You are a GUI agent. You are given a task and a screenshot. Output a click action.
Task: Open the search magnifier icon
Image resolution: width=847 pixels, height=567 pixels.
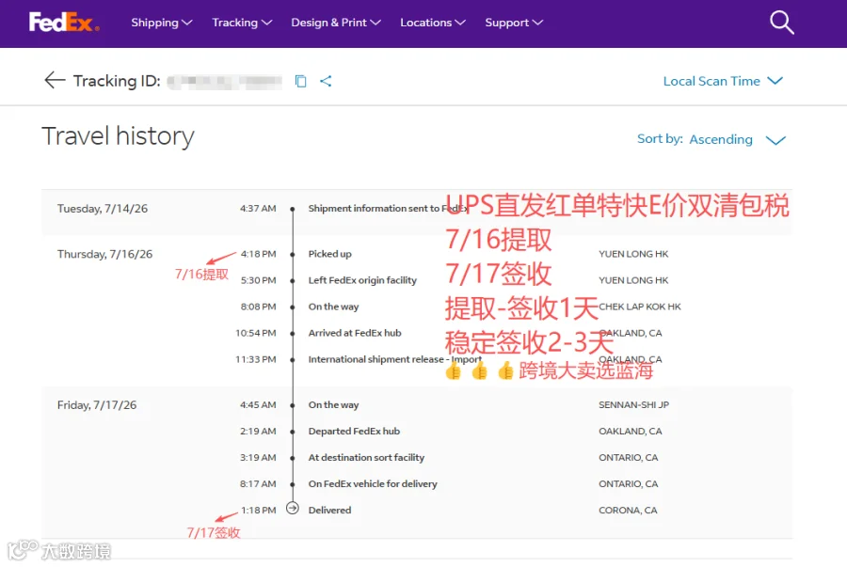pyautogui.click(x=782, y=23)
